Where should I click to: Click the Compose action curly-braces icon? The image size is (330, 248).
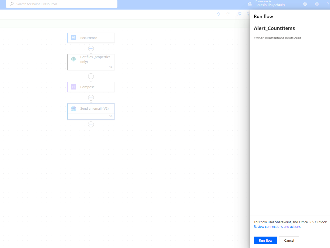coord(74,87)
